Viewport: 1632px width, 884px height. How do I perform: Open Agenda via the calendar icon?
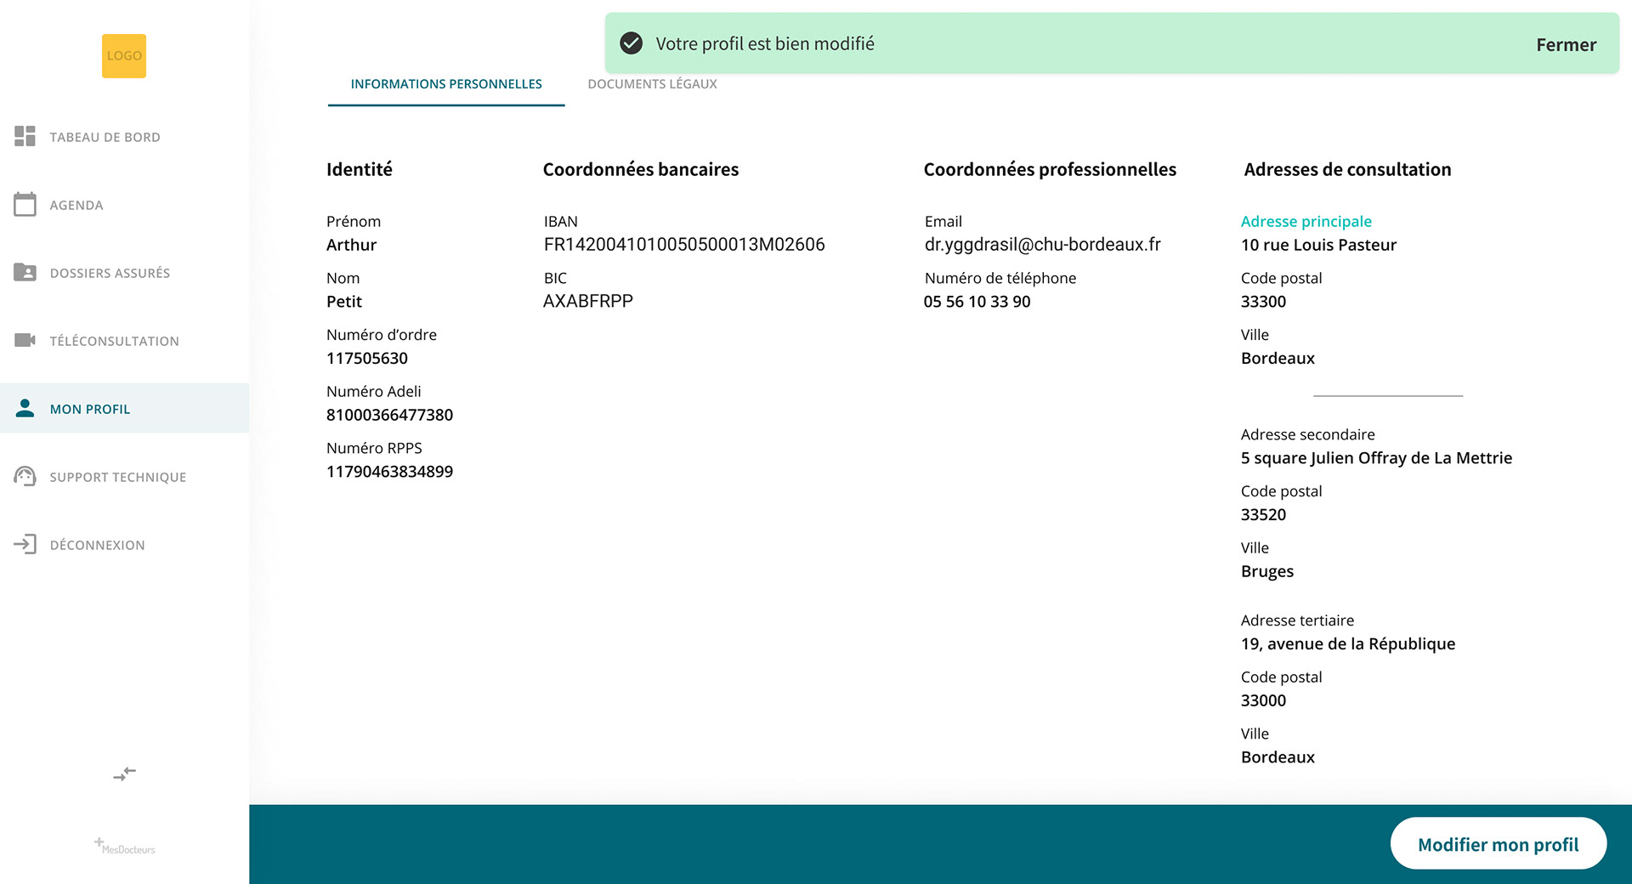[25, 204]
